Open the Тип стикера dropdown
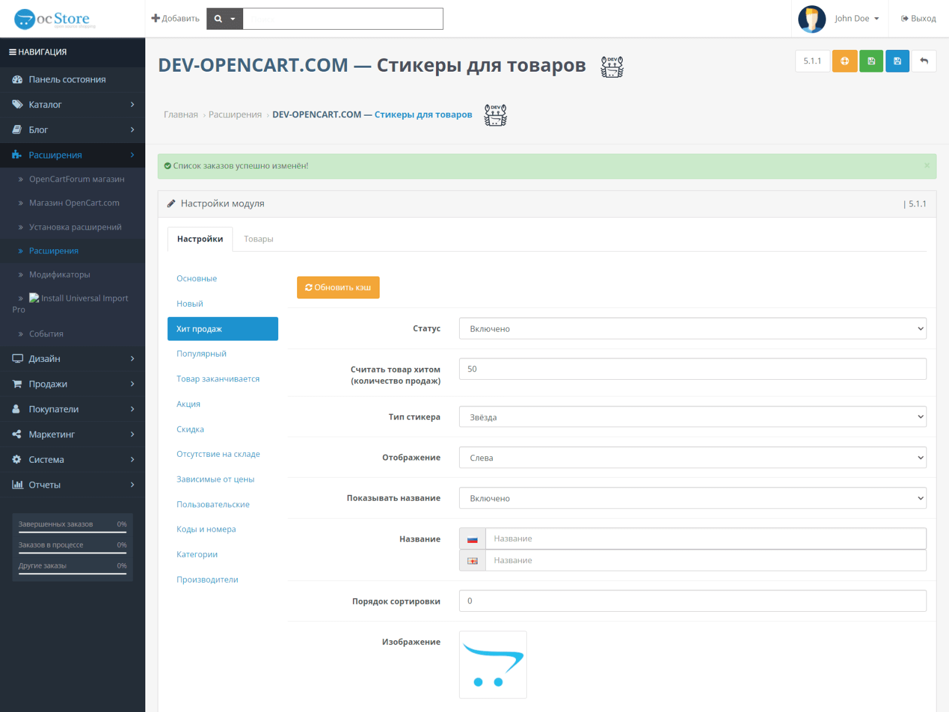This screenshot has width=949, height=712. (693, 417)
